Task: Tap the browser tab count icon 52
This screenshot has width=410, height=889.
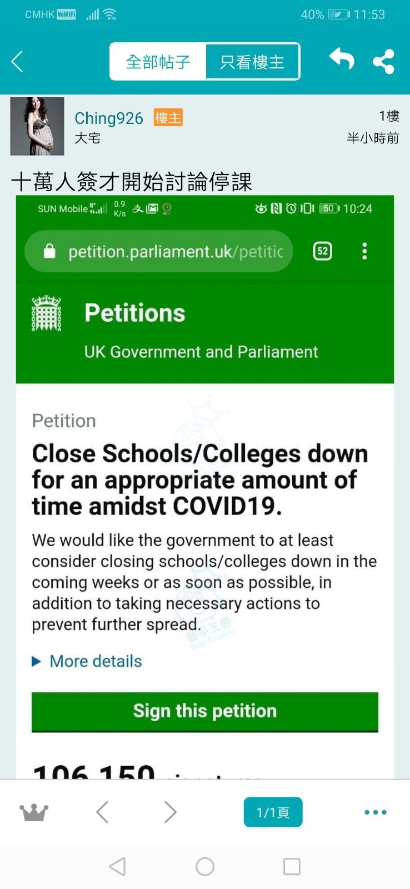Action: pos(322,252)
